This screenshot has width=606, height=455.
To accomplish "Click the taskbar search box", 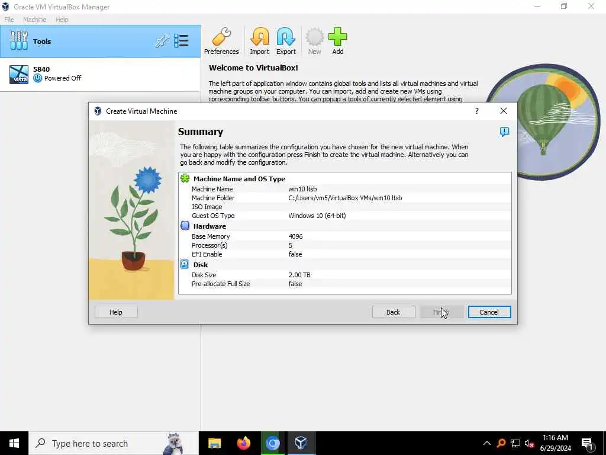I will point(114,443).
